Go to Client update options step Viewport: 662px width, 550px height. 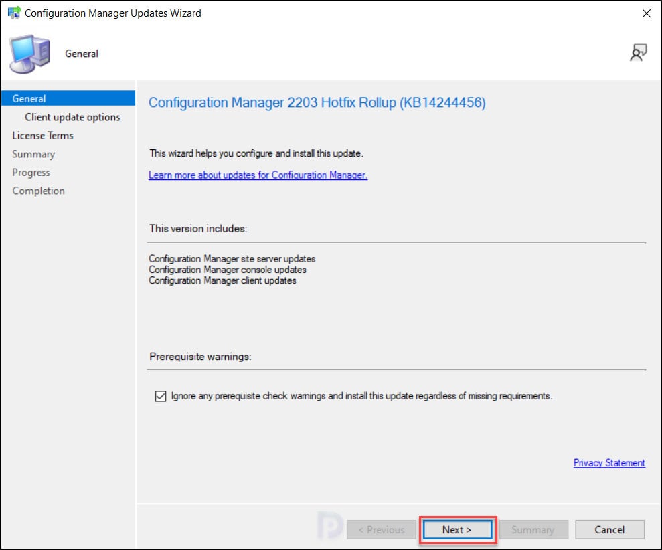(72, 117)
